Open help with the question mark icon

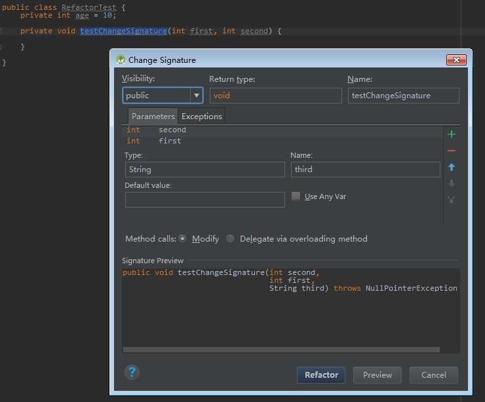(132, 373)
